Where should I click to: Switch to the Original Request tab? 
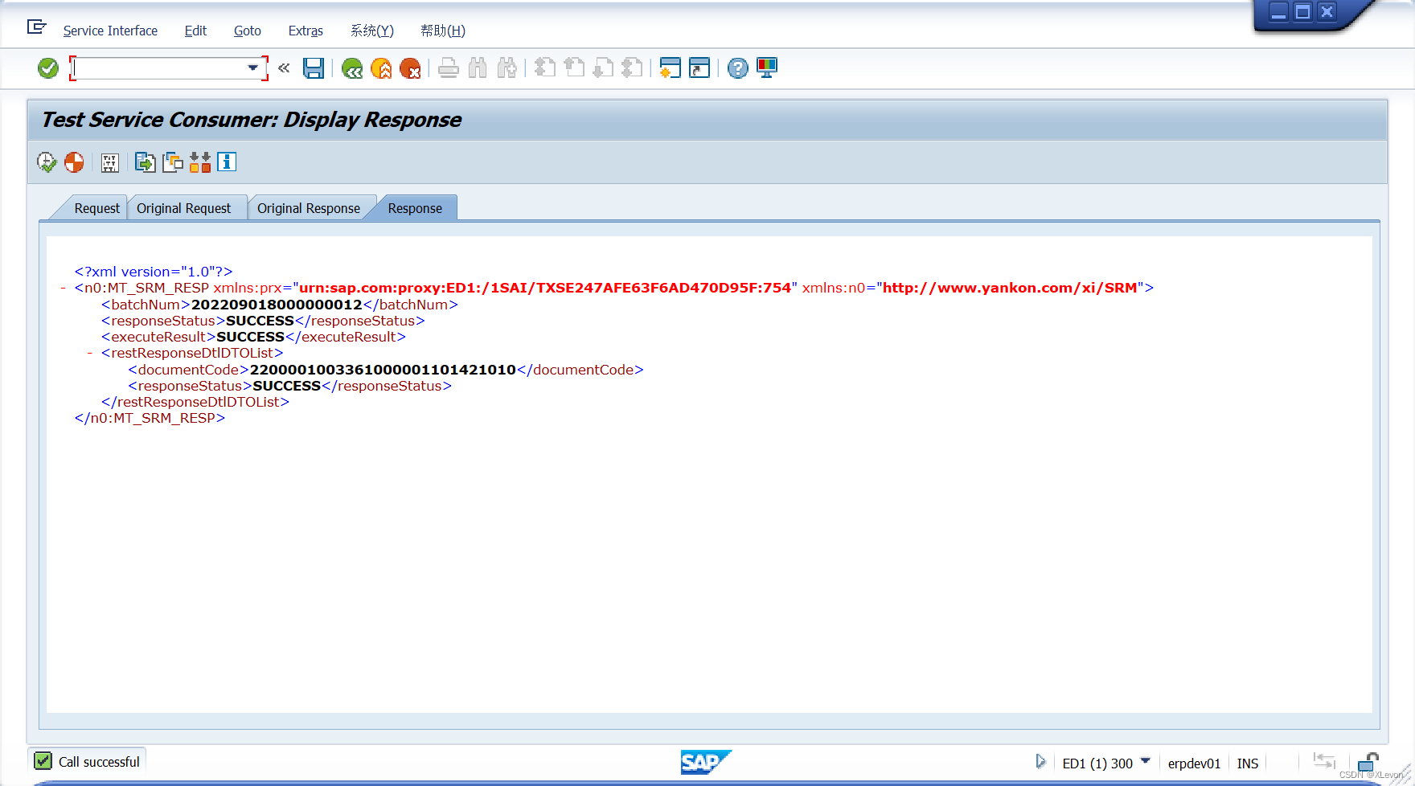[184, 208]
